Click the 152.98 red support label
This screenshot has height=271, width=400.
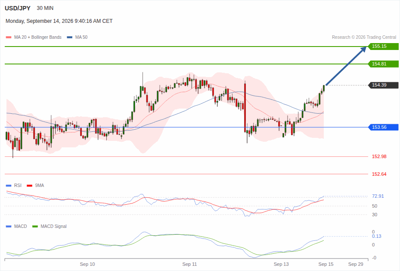(379, 156)
